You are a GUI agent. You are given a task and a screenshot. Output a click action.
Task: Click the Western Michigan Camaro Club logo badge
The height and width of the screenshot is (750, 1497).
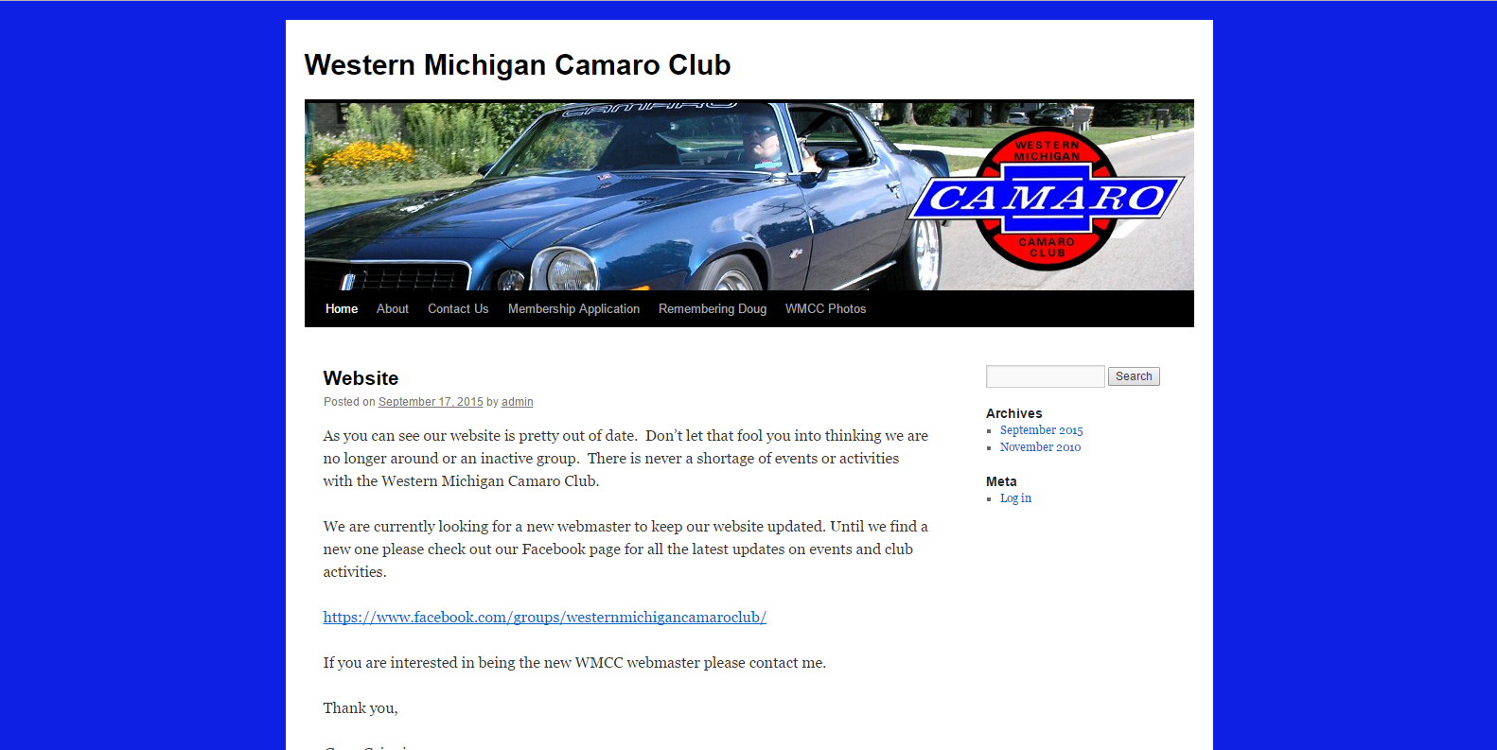click(x=1047, y=199)
